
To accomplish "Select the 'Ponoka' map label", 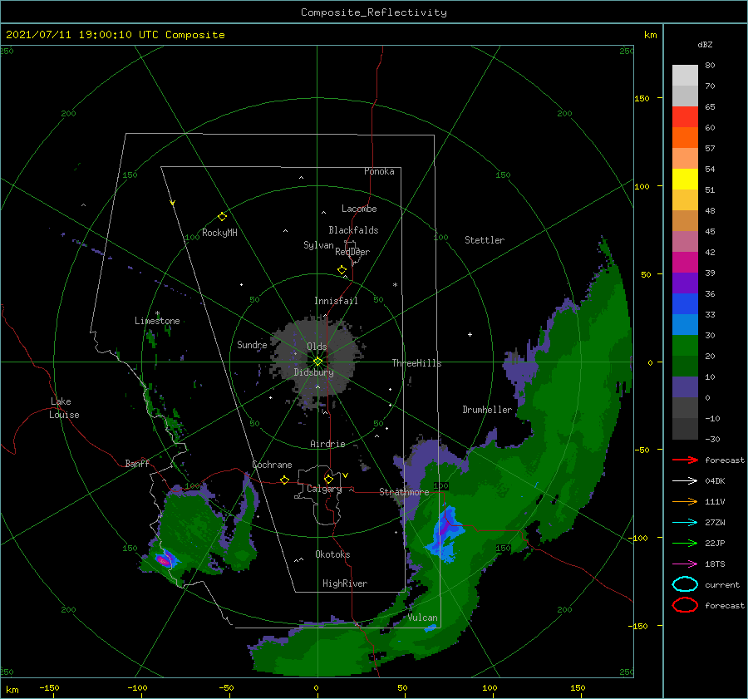I will pos(379,171).
